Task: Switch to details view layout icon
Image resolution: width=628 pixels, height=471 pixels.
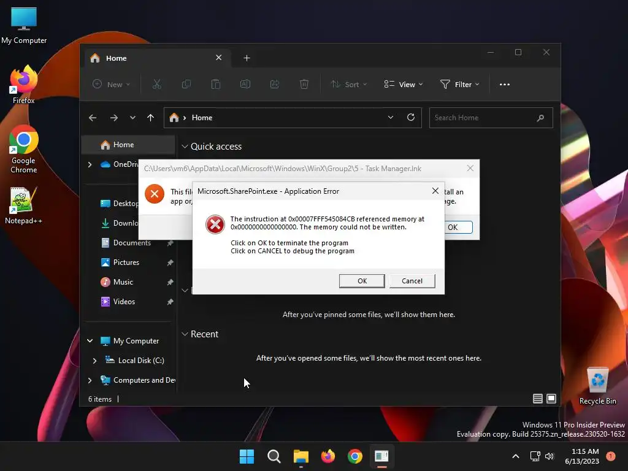Action: point(537,399)
